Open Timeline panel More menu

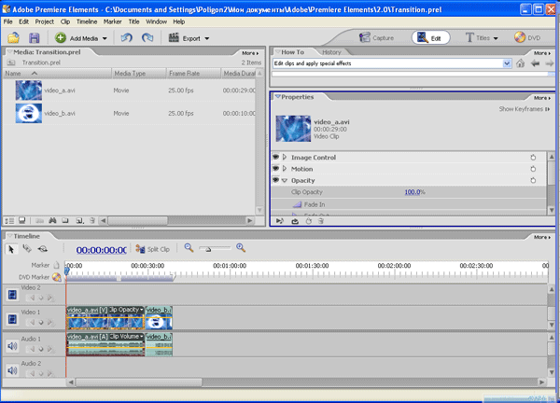(x=542, y=237)
